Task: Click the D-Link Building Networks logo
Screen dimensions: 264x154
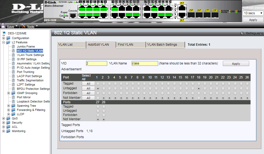Action: pos(27,9)
